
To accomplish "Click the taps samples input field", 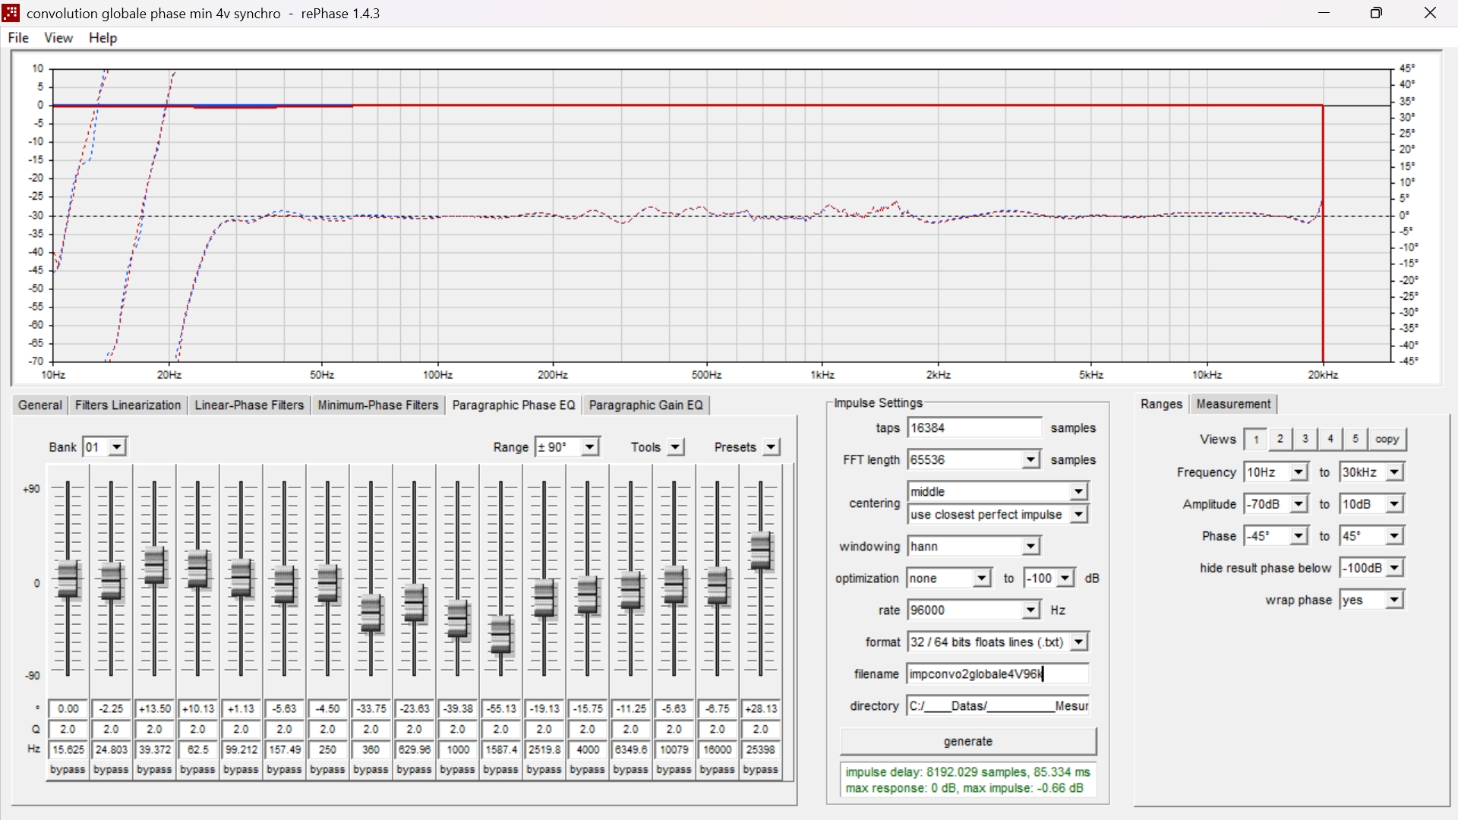I will click(975, 428).
